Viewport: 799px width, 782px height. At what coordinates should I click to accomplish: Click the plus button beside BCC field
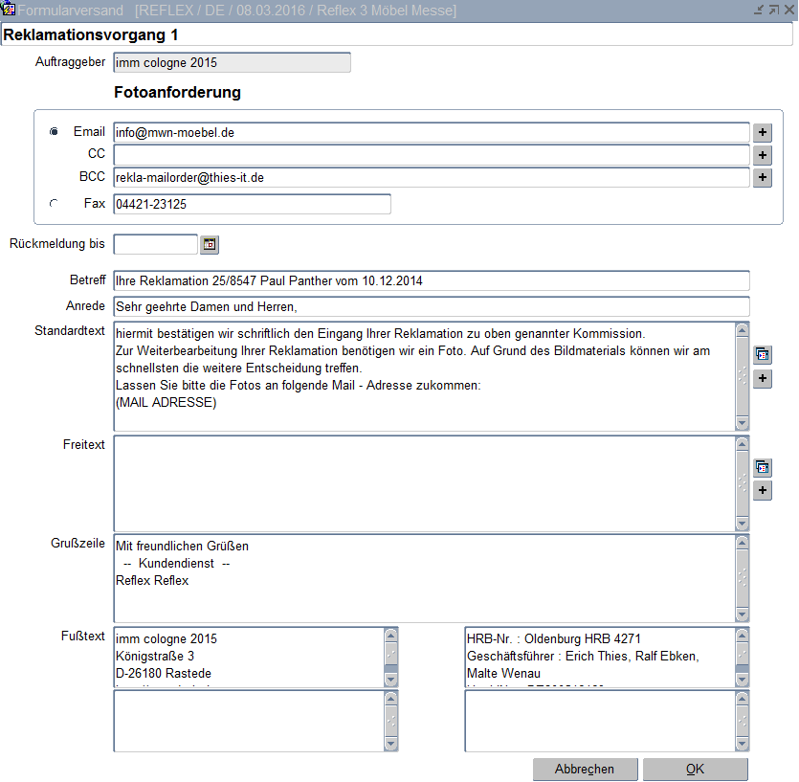coord(763,178)
